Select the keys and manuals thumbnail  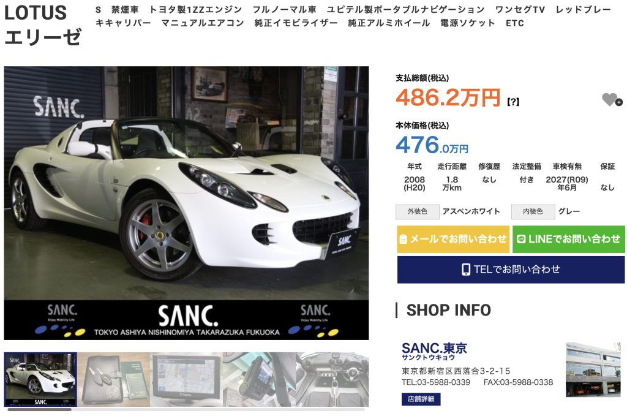click(x=113, y=380)
